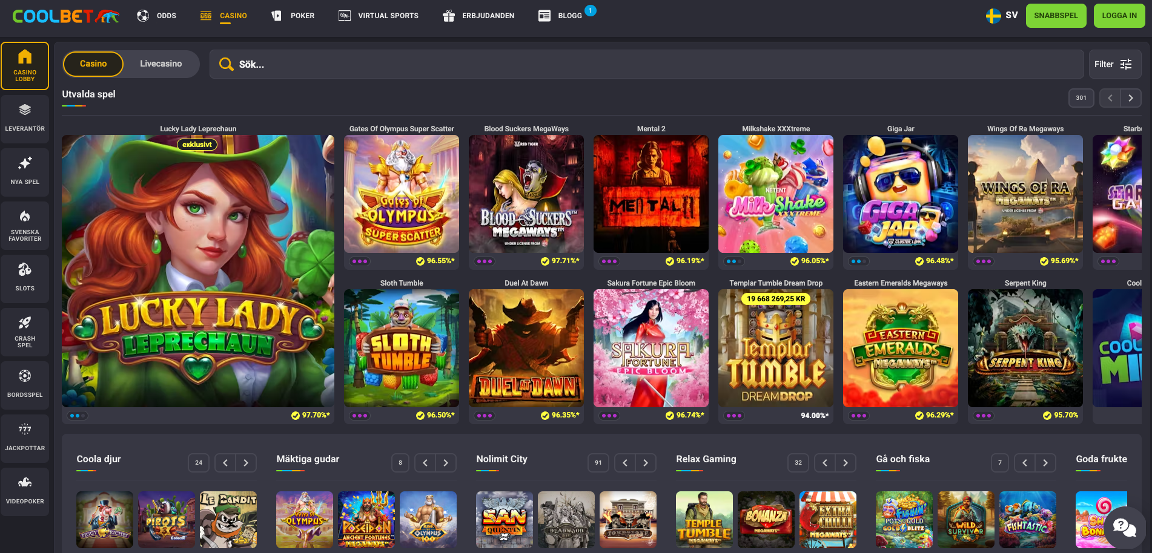Open volatility dots on Gates Of Olympus Super Scatter

360,261
